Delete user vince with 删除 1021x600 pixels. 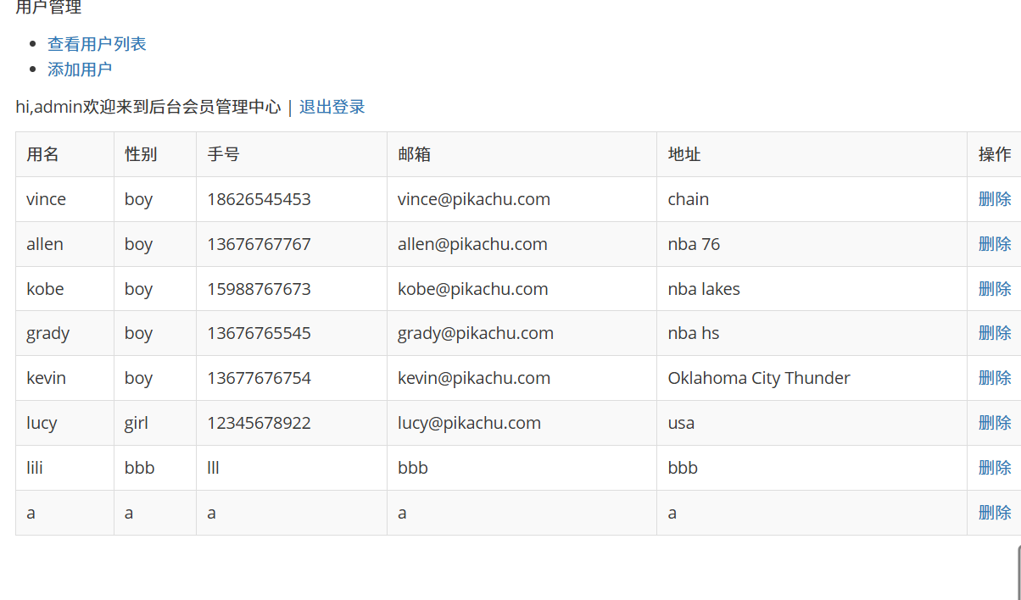(x=994, y=199)
